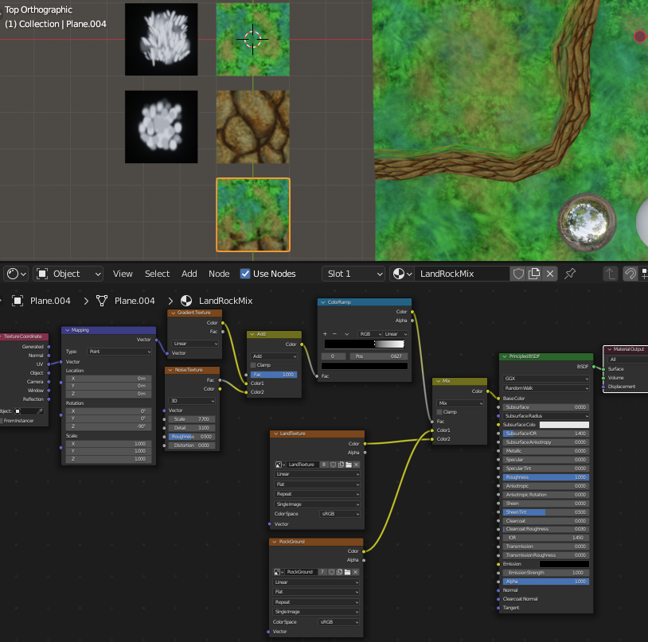648x642 pixels.
Task: Collapse the Mapping node
Action: (68, 330)
